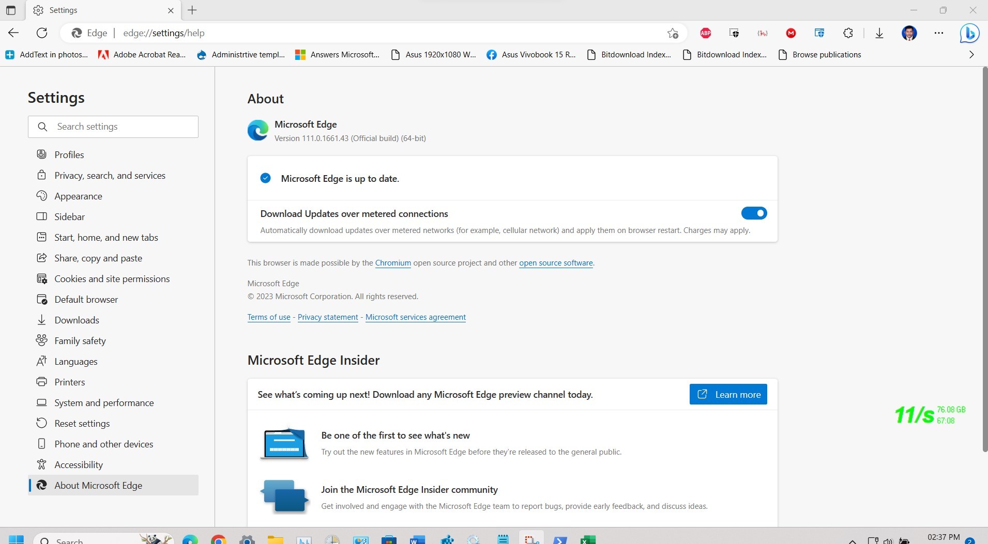Viewport: 988px width, 544px height.
Task: Add this page to favorites
Action: tap(672, 33)
